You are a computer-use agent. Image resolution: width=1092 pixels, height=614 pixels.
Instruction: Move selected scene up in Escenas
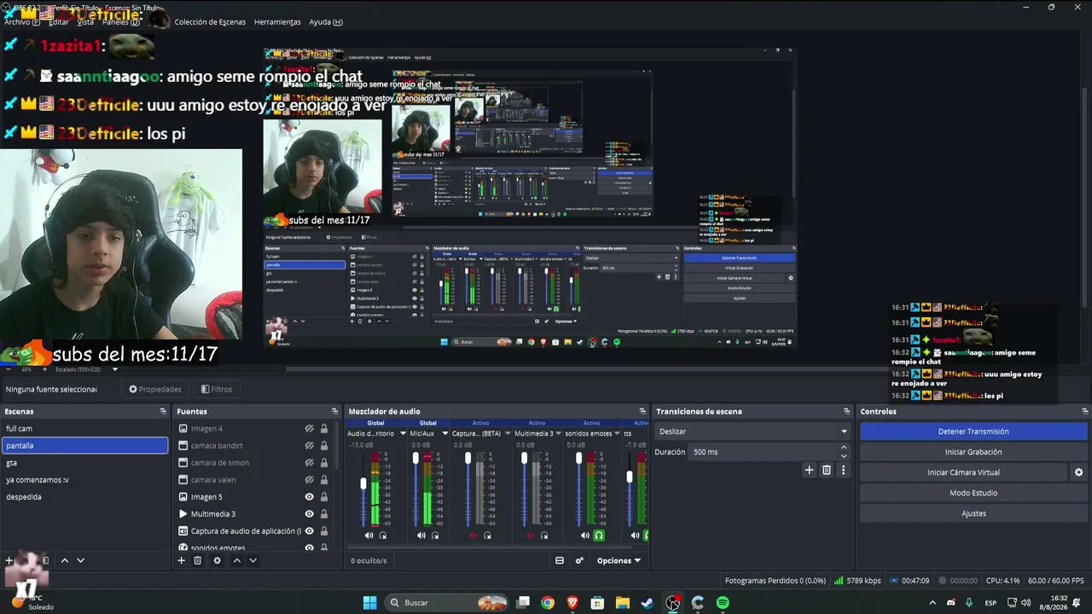tap(64, 560)
